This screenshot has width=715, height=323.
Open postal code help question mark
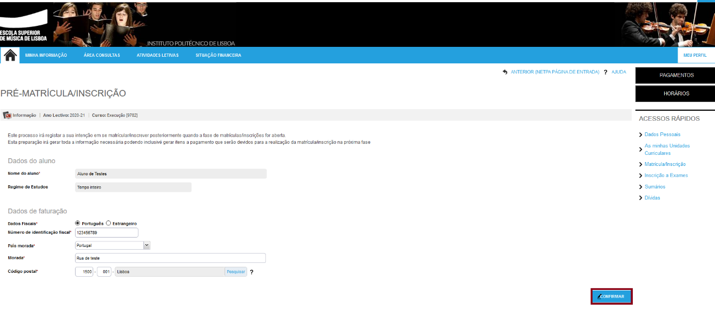[x=252, y=272]
